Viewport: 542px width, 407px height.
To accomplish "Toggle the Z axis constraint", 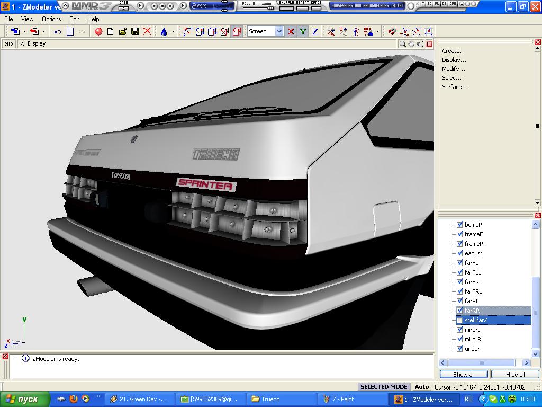I will [x=315, y=32].
